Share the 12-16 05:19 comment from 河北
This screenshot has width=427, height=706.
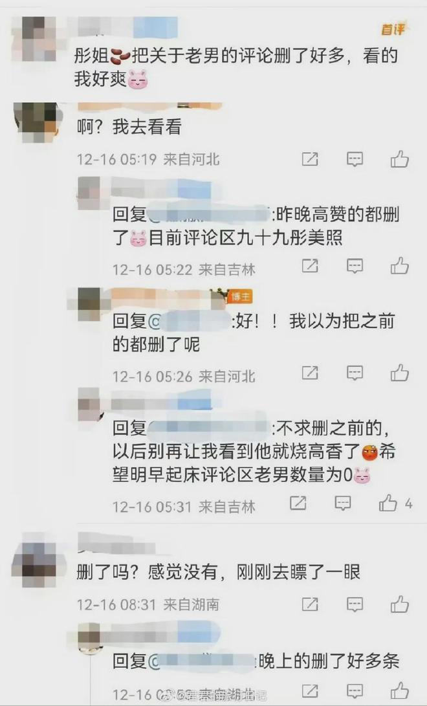[x=310, y=159]
